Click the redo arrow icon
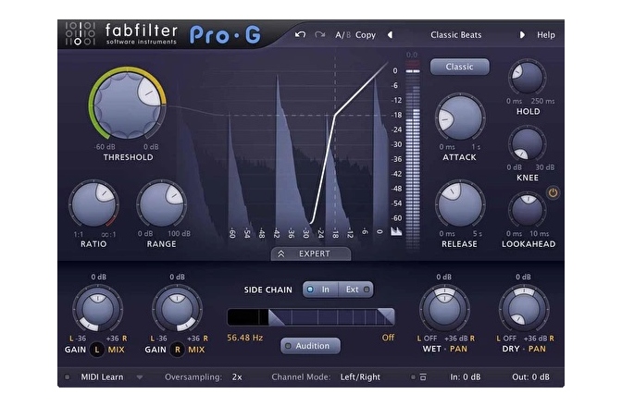Screen dimensions: 622x407 [319, 35]
